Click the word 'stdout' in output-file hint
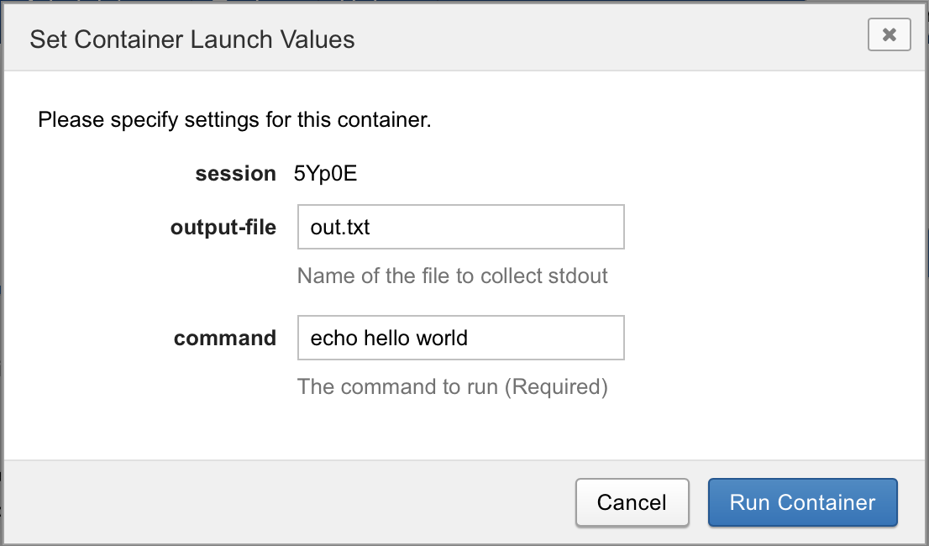The width and height of the screenshot is (929, 546). coord(577,276)
